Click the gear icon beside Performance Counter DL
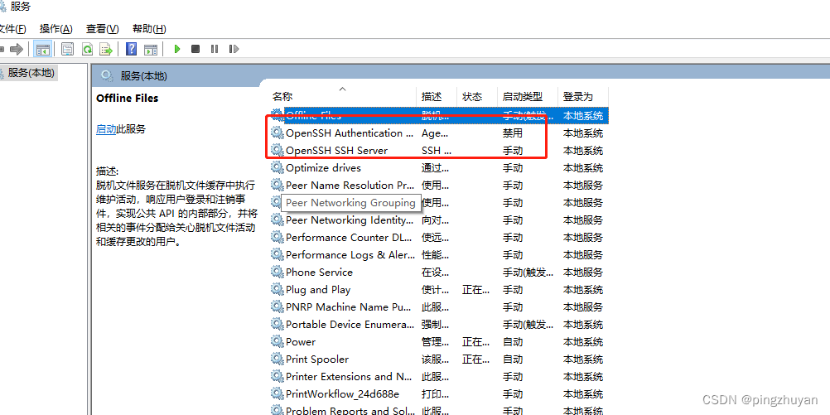 277,237
